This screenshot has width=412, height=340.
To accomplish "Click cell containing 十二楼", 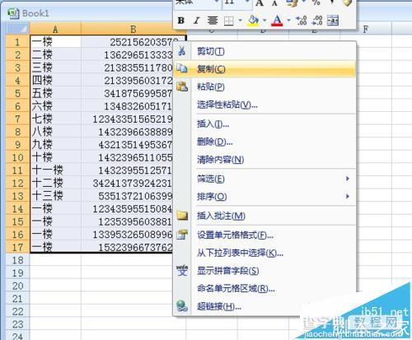I will [x=55, y=184].
